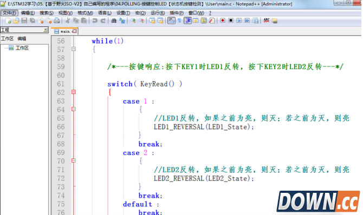
Task: Collapse the switch block fold at line 62
Action: pos(73,92)
